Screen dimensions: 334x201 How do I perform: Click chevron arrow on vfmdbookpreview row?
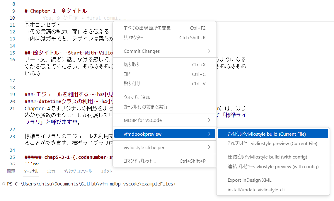[x=209, y=134]
